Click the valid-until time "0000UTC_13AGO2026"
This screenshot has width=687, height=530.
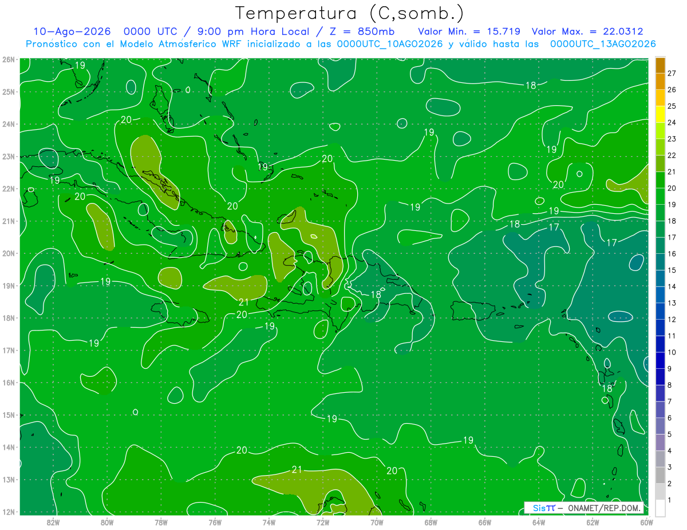603,44
